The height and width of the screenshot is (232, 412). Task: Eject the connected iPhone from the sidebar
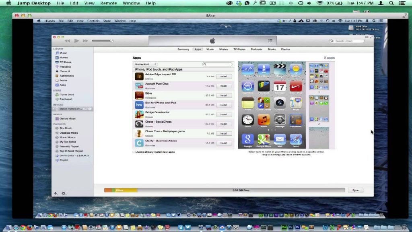point(91,108)
